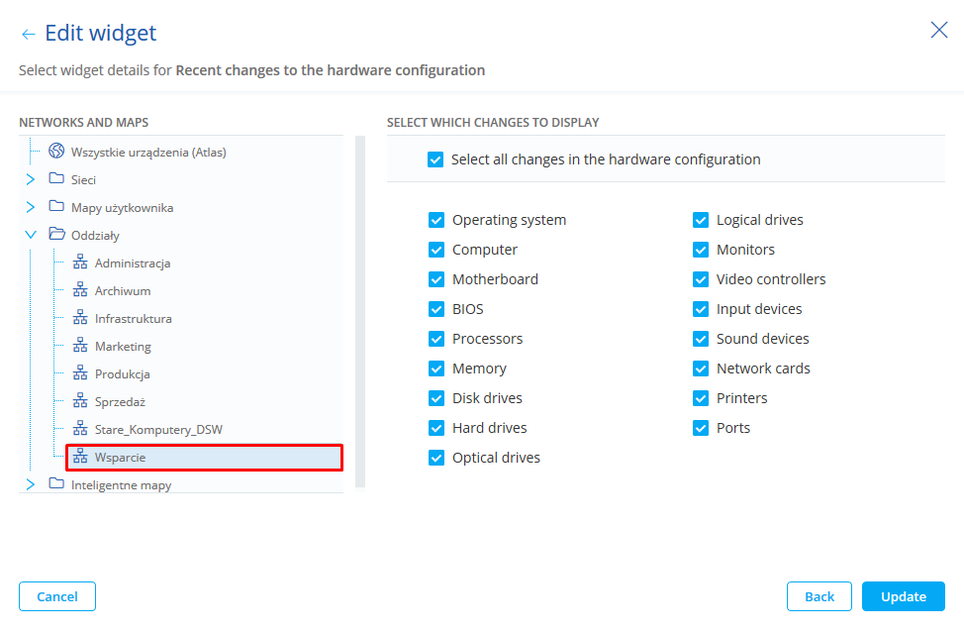Select the Infrastruktura tree item
The width and height of the screenshot is (964, 631).
[x=133, y=318]
